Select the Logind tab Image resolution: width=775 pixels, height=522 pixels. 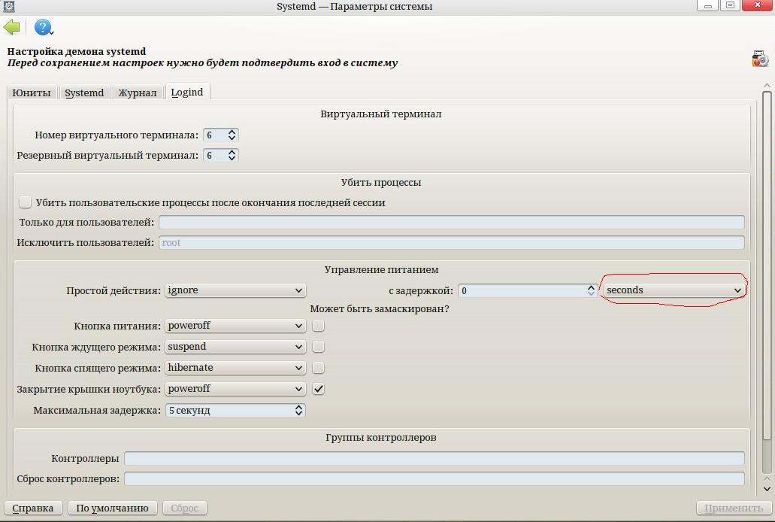pos(187,92)
